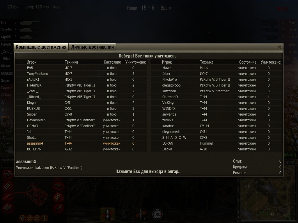298x223 pixels.
Task: Select highlighted assasinm4 row in team list
Action: 81,143
